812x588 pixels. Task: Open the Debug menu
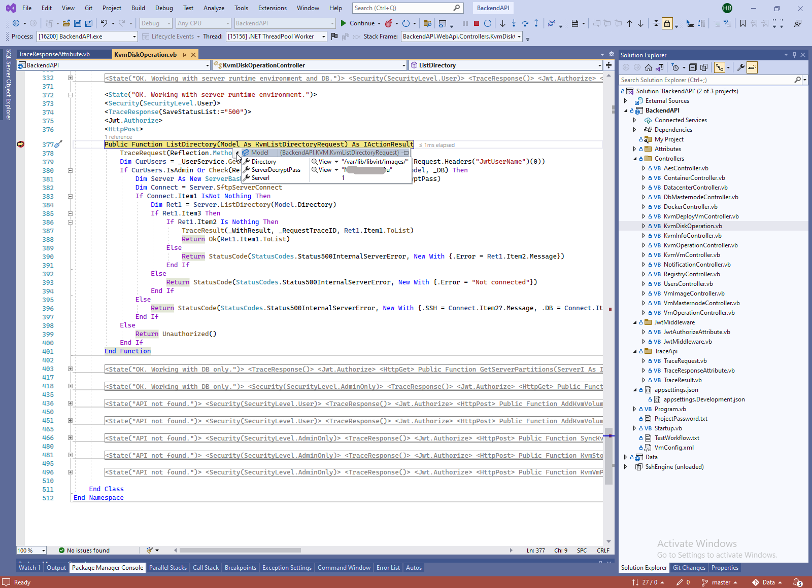[163, 8]
